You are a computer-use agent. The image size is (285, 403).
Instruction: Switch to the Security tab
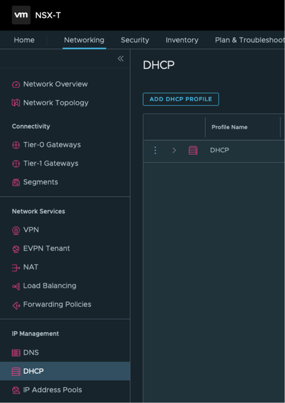(x=135, y=40)
